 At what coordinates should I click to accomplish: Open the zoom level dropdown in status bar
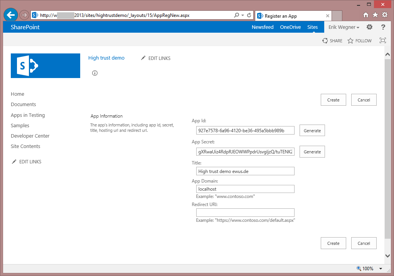[381, 268]
